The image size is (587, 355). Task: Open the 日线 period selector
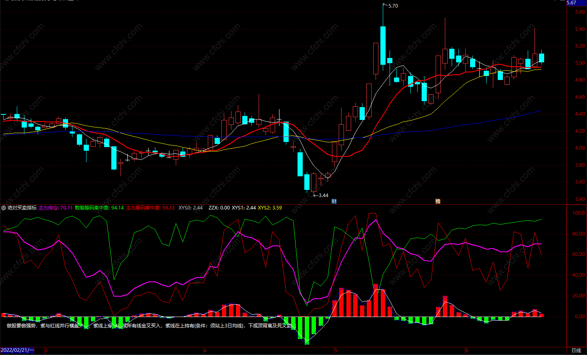[576, 351]
